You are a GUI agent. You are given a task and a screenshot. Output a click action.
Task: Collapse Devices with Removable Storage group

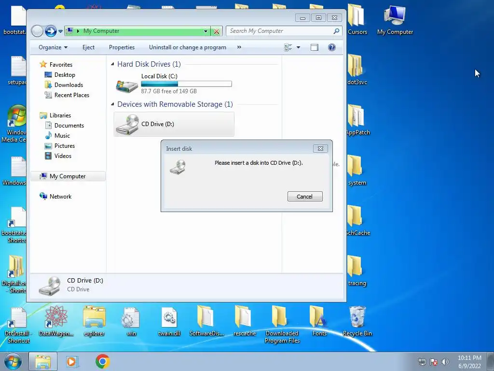pos(112,104)
